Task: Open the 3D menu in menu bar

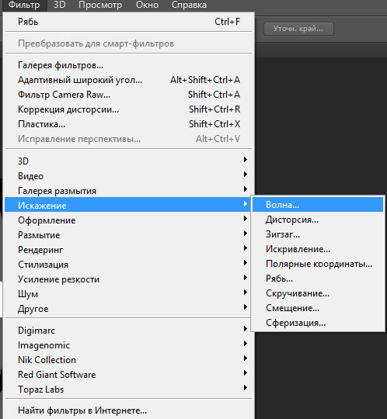Action: pos(60,5)
